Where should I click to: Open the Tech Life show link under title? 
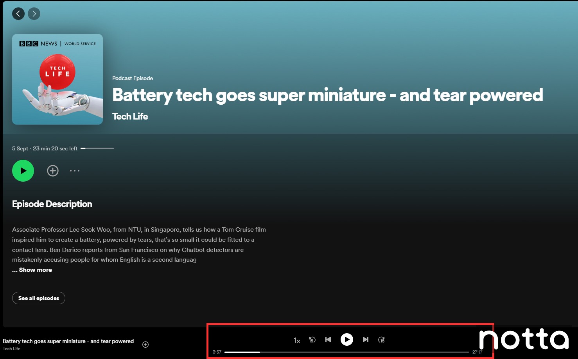[x=130, y=116]
